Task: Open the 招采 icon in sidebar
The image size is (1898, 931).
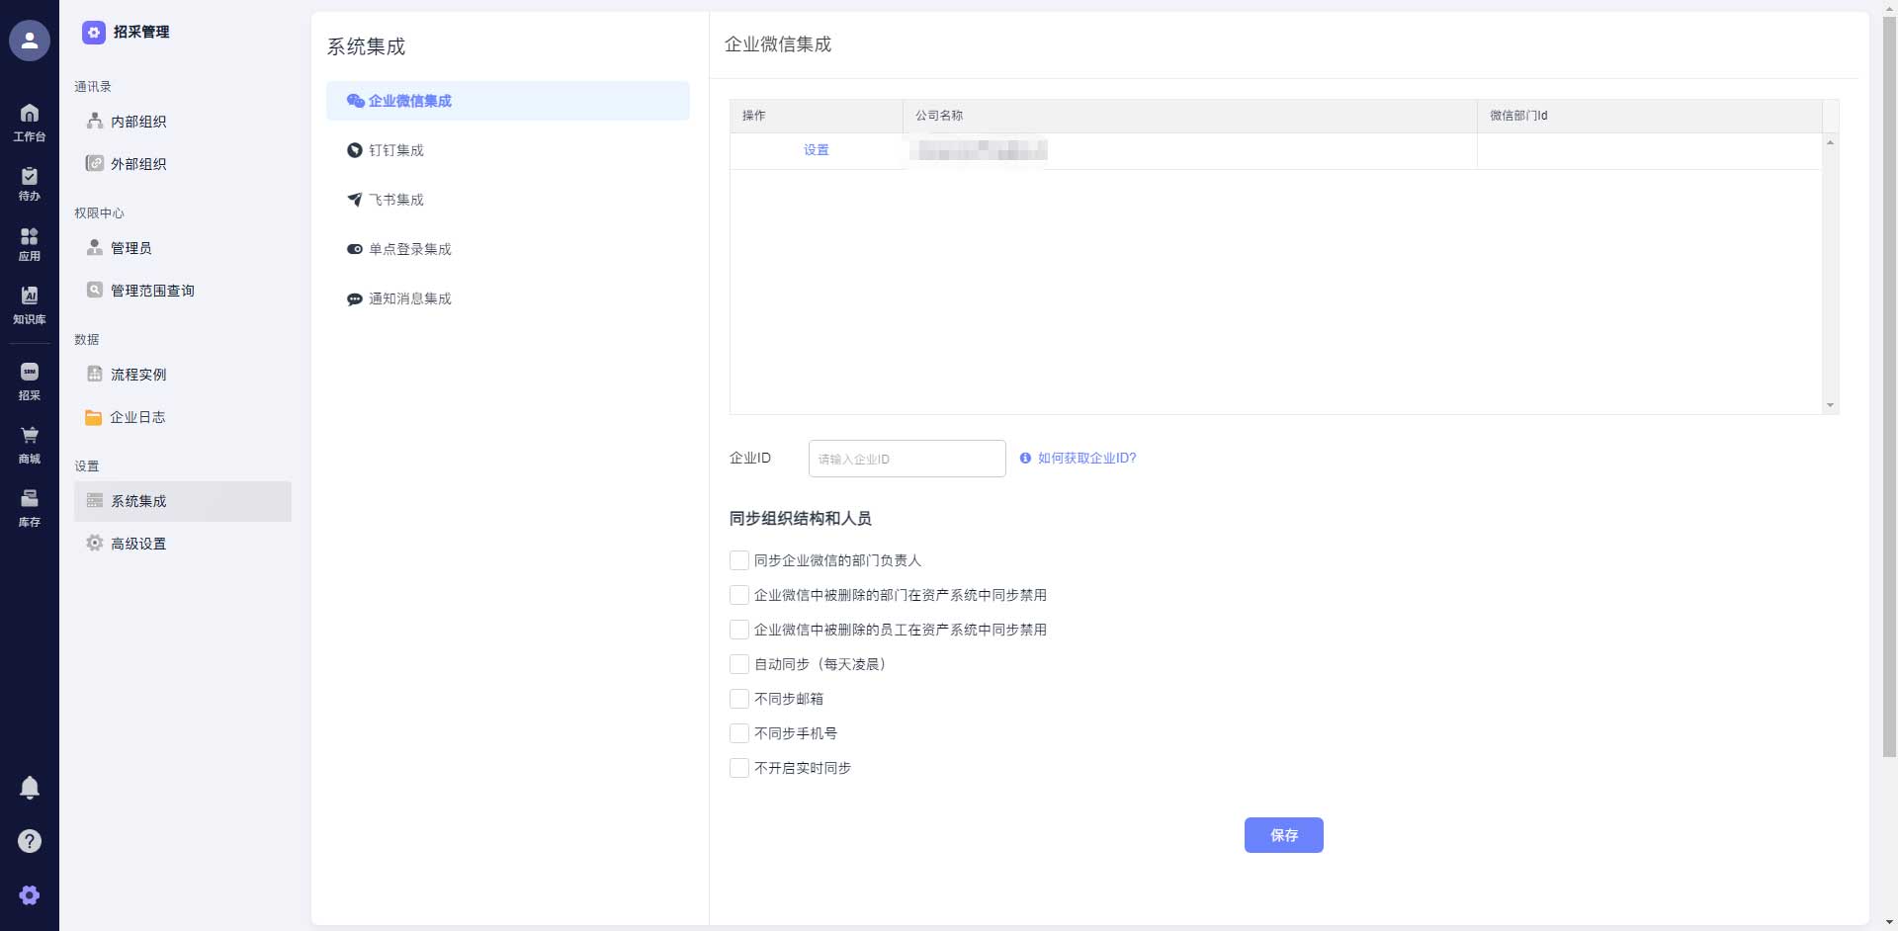Action: click(30, 379)
